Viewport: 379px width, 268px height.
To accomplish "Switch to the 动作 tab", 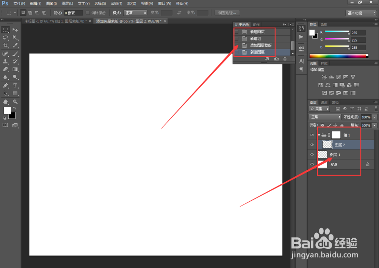I will [256, 25].
